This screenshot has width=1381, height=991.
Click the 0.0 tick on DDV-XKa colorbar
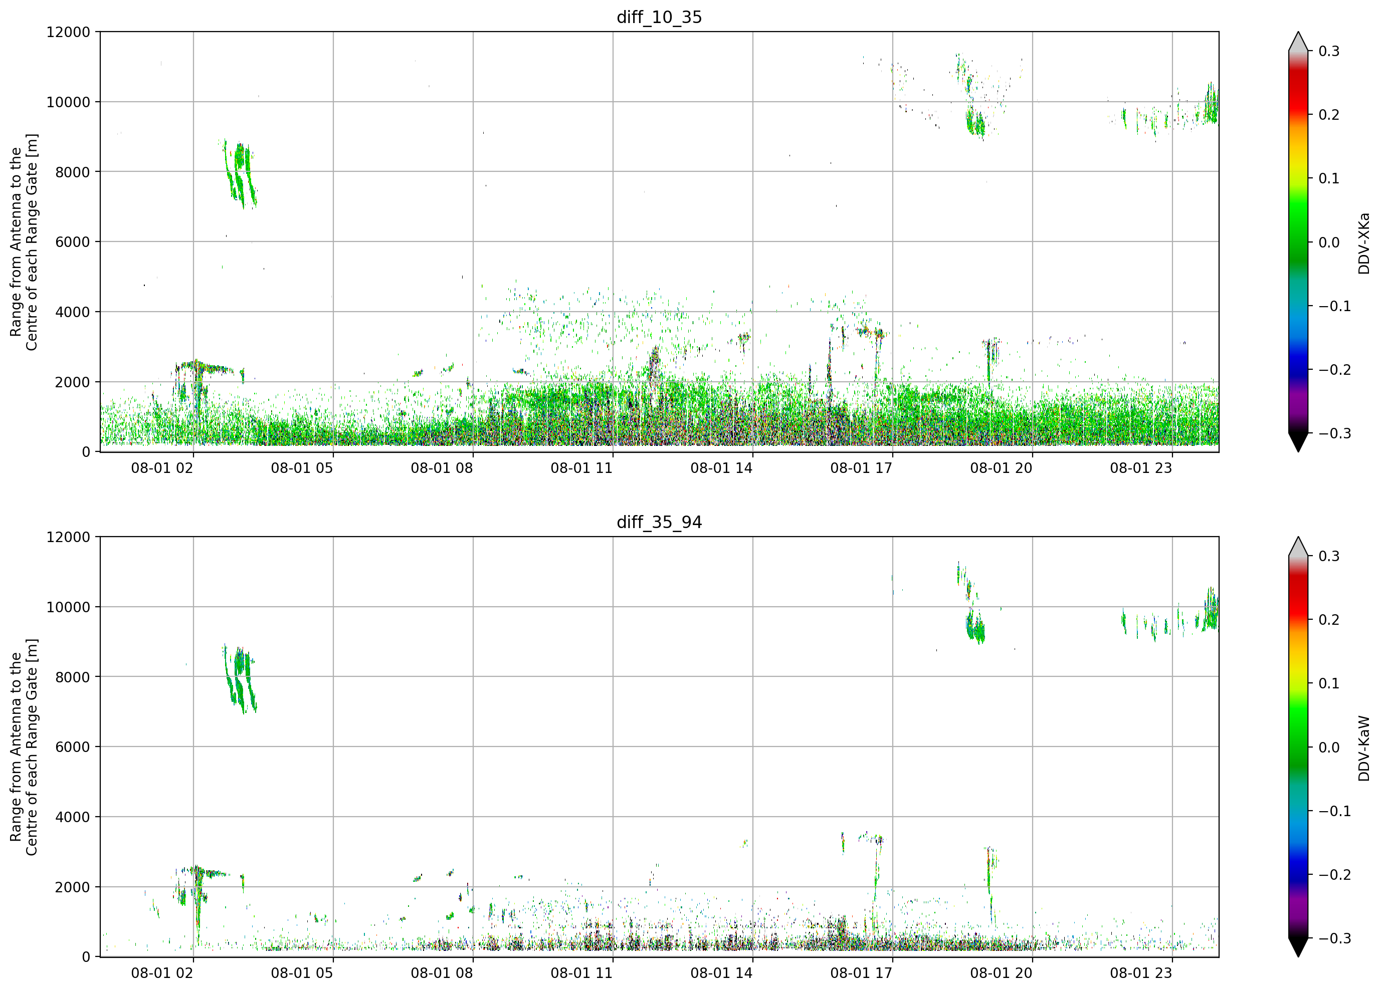(x=1329, y=242)
